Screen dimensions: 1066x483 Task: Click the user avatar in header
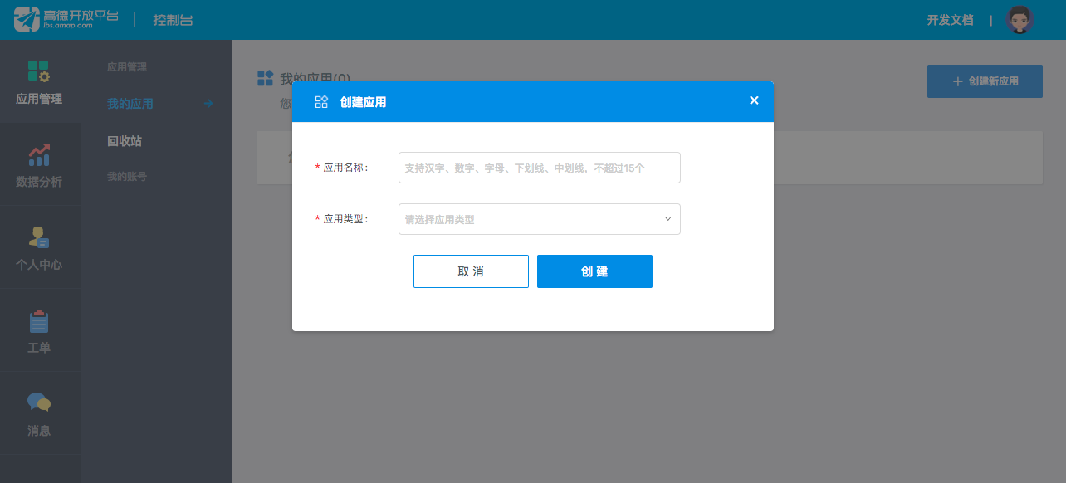click(1019, 20)
